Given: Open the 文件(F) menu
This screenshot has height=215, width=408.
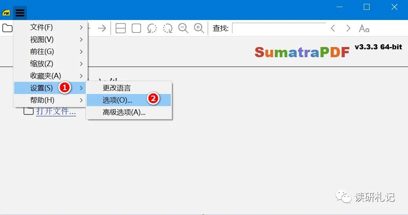Looking at the screenshot, I should pos(50,27).
